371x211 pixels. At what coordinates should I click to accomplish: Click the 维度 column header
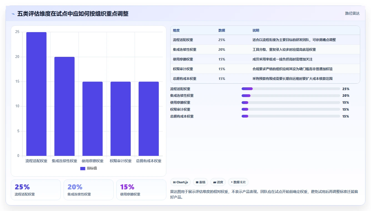[176, 30]
